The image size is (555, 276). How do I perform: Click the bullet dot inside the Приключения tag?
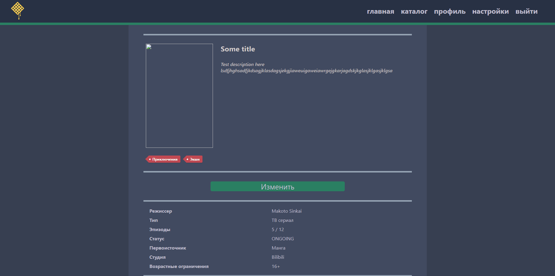pyautogui.click(x=150, y=159)
